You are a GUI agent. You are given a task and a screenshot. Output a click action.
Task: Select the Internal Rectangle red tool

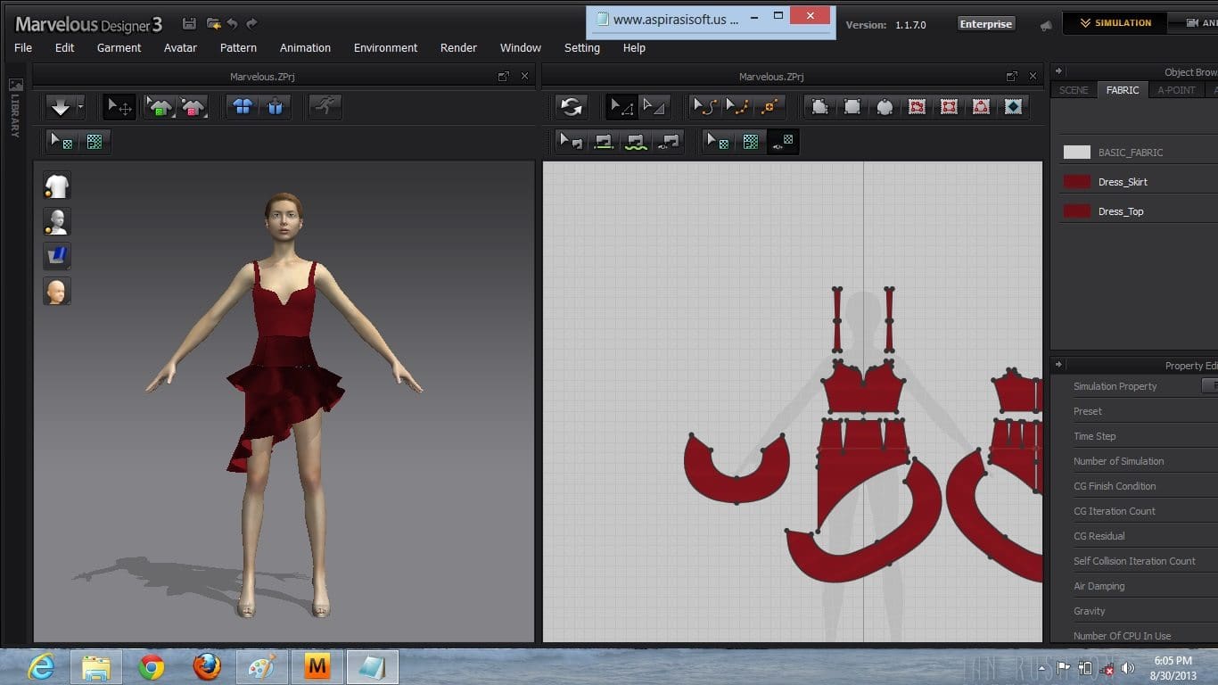(949, 107)
